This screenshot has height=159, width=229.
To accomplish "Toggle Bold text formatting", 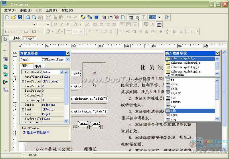I will click(56, 25).
